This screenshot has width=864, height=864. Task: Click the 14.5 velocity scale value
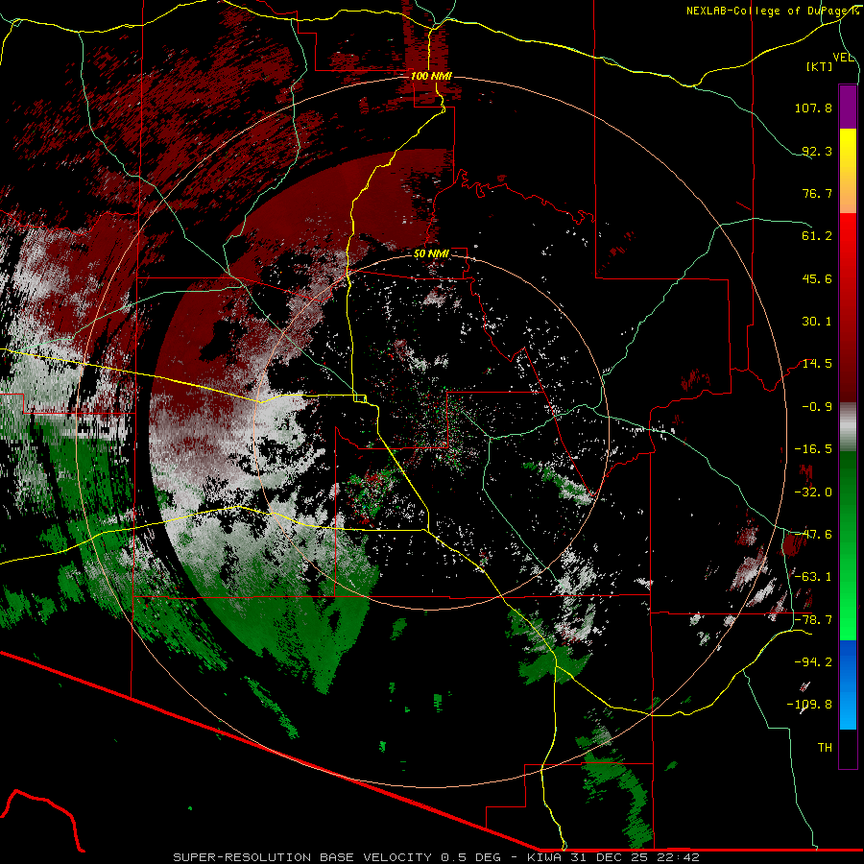pos(817,364)
